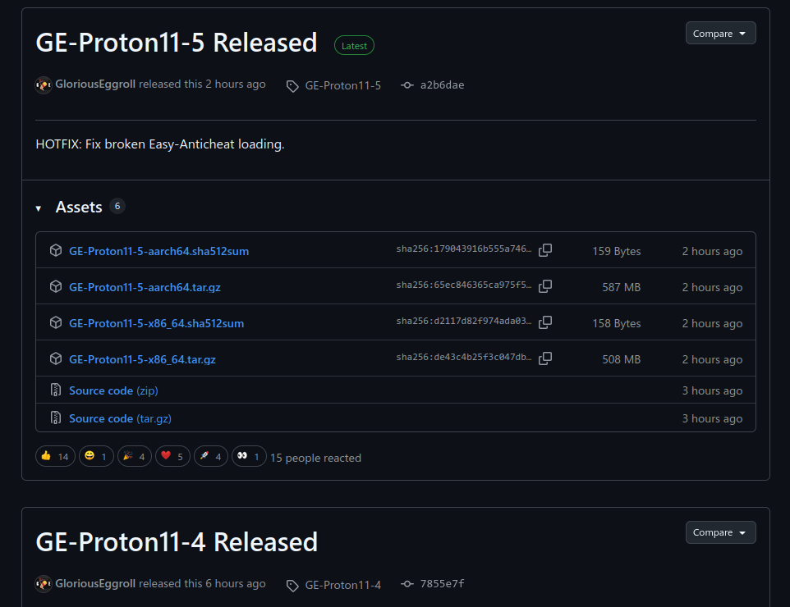The image size is (790, 607).
Task: Download GE-Proton11-5-x86_64.sha512sum file
Action: coord(156,323)
